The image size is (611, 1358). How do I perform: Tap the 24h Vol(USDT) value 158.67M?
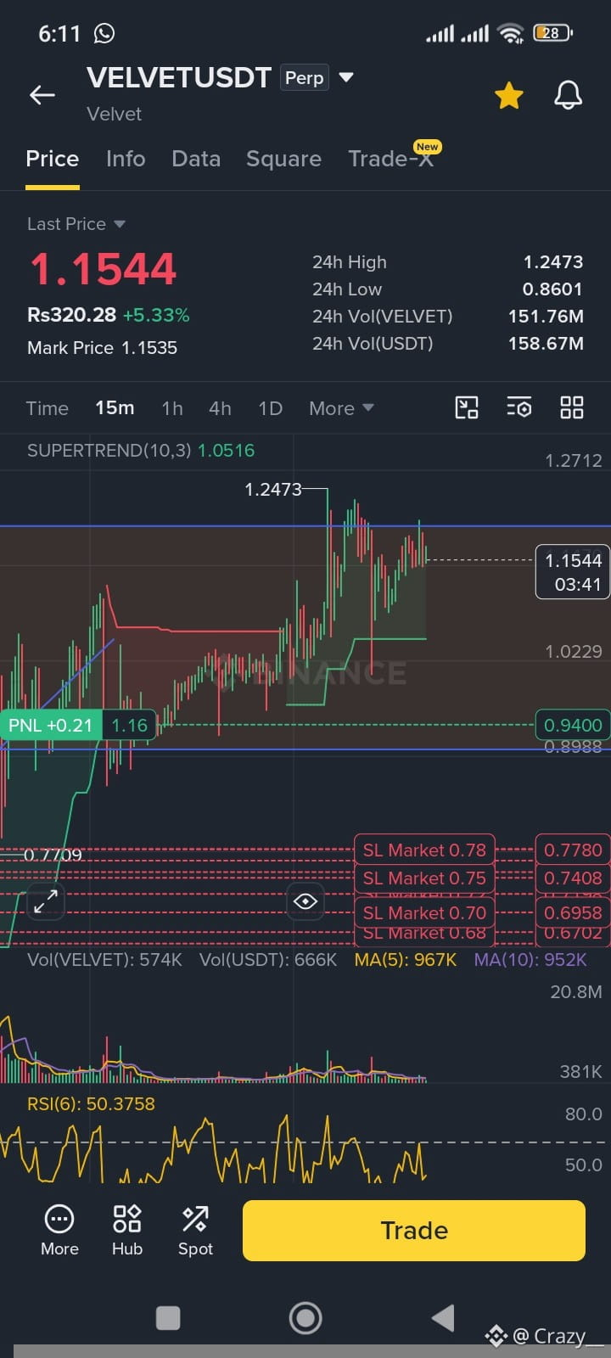point(546,344)
